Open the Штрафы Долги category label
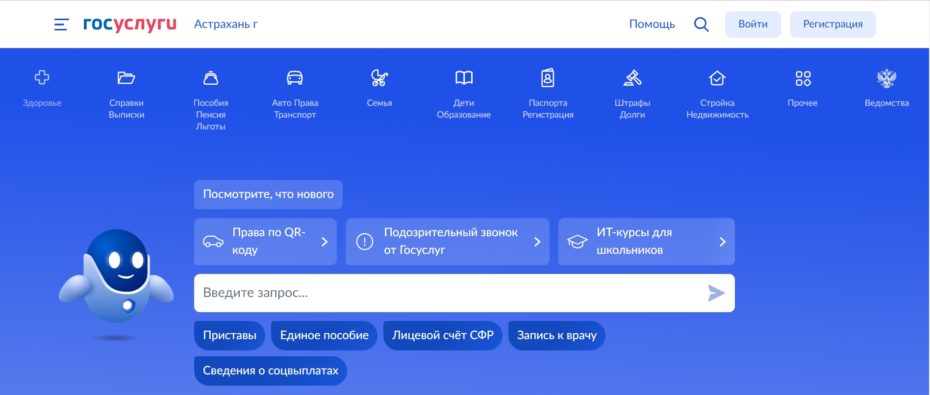930x395 pixels. point(632,109)
